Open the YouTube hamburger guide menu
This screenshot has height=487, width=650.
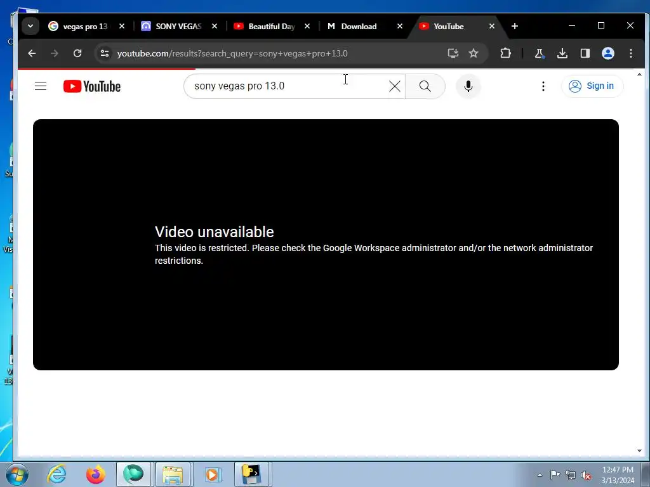pyautogui.click(x=41, y=86)
